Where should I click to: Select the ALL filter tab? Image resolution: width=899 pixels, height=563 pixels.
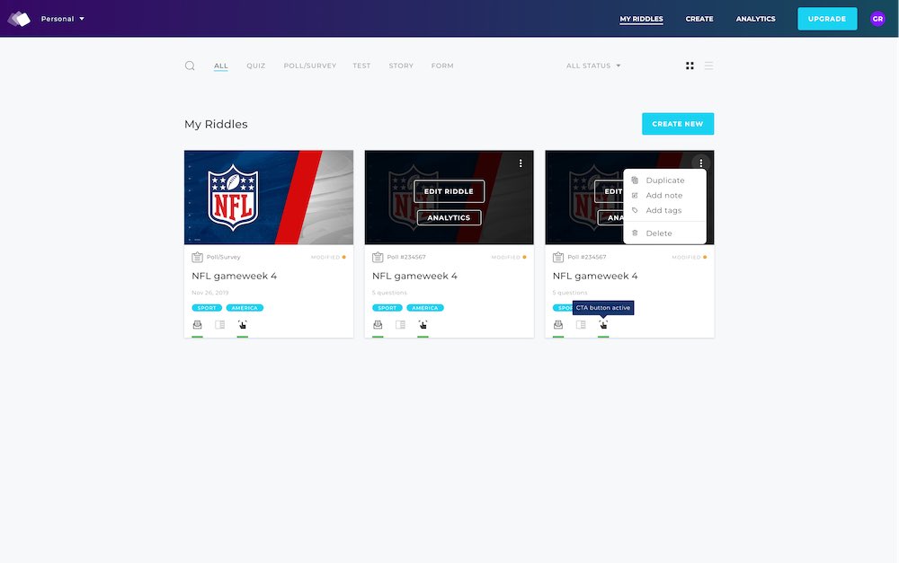(221, 66)
